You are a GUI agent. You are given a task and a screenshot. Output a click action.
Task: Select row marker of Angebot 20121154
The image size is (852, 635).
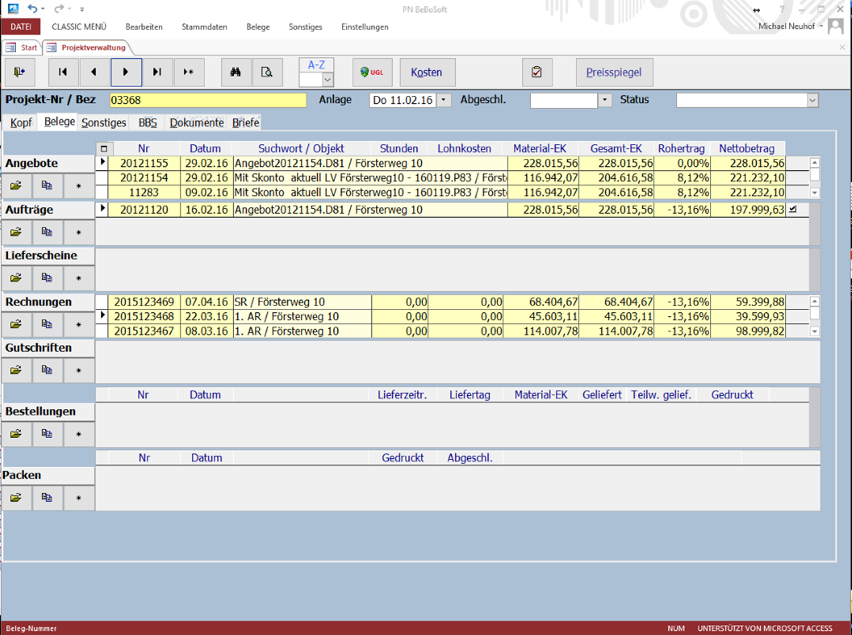click(x=103, y=178)
